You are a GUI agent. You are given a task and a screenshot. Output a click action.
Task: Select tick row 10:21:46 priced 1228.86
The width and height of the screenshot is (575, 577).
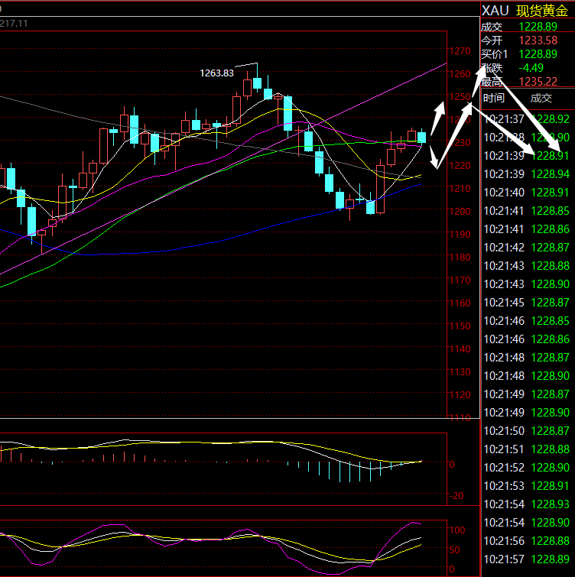click(526, 339)
